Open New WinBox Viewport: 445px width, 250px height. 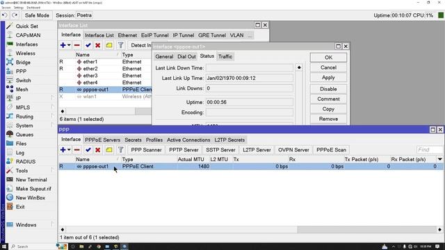point(31,198)
